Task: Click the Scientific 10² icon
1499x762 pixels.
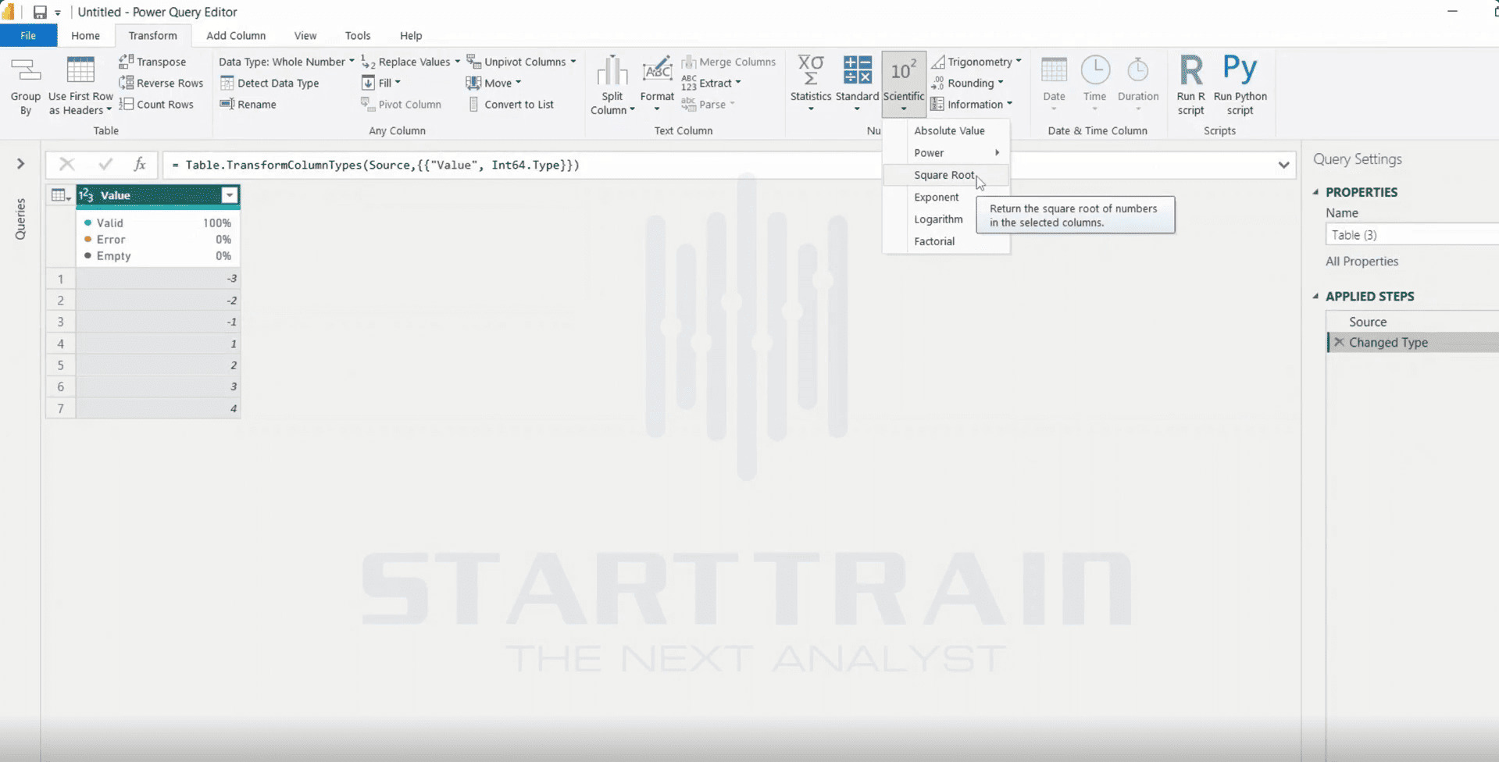Action: [904, 70]
